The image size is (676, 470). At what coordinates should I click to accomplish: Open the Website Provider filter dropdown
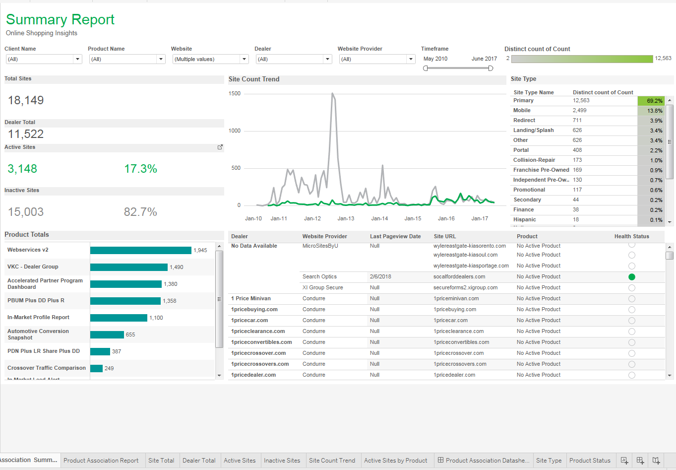[377, 59]
